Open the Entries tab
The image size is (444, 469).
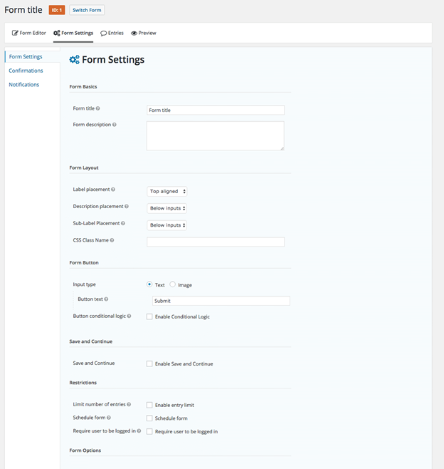(x=112, y=33)
